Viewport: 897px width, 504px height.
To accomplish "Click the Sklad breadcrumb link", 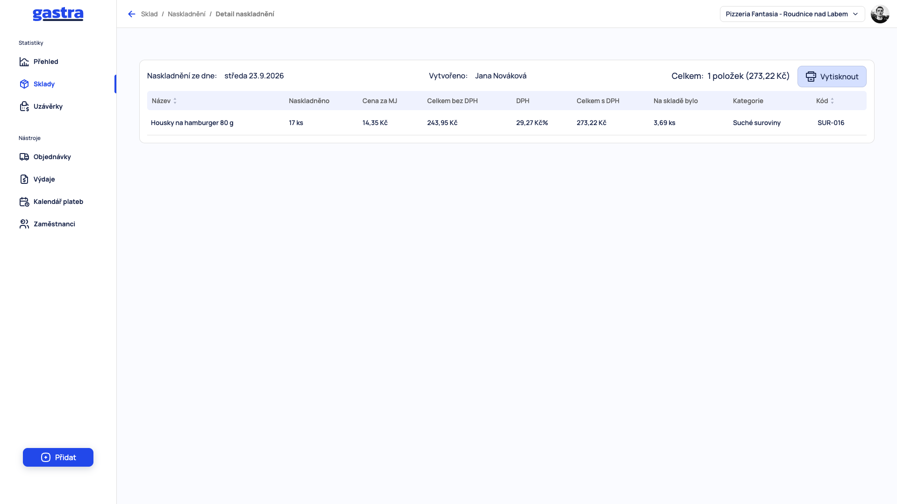I will tap(149, 14).
